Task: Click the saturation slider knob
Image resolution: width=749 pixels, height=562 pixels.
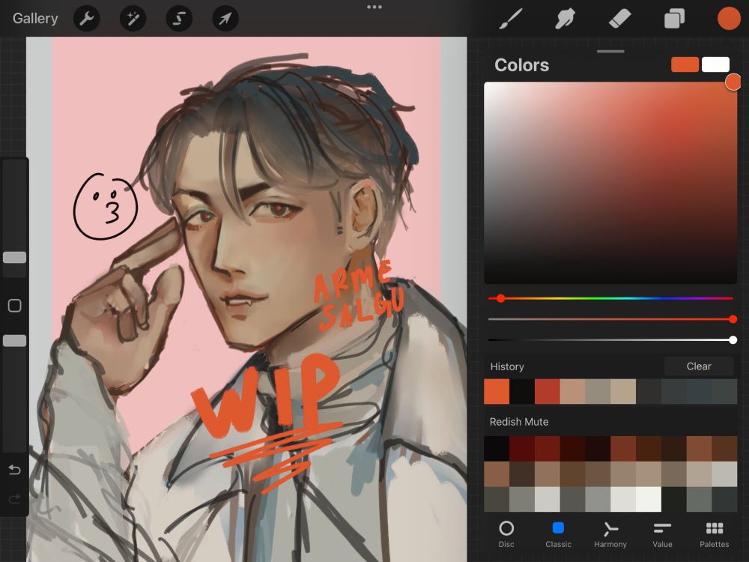Action: pos(733,319)
